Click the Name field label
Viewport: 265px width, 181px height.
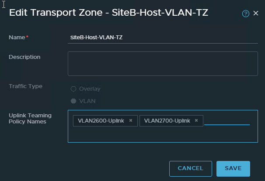[x=17, y=38]
